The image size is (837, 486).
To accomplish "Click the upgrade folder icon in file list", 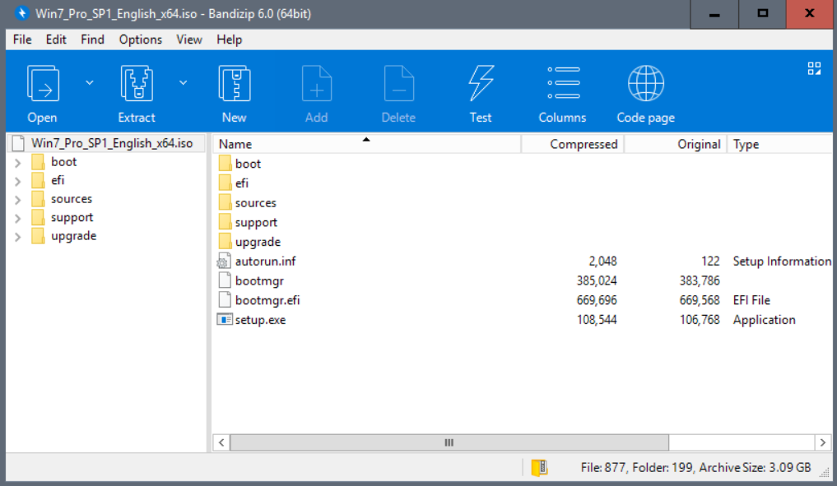I will 225,241.
